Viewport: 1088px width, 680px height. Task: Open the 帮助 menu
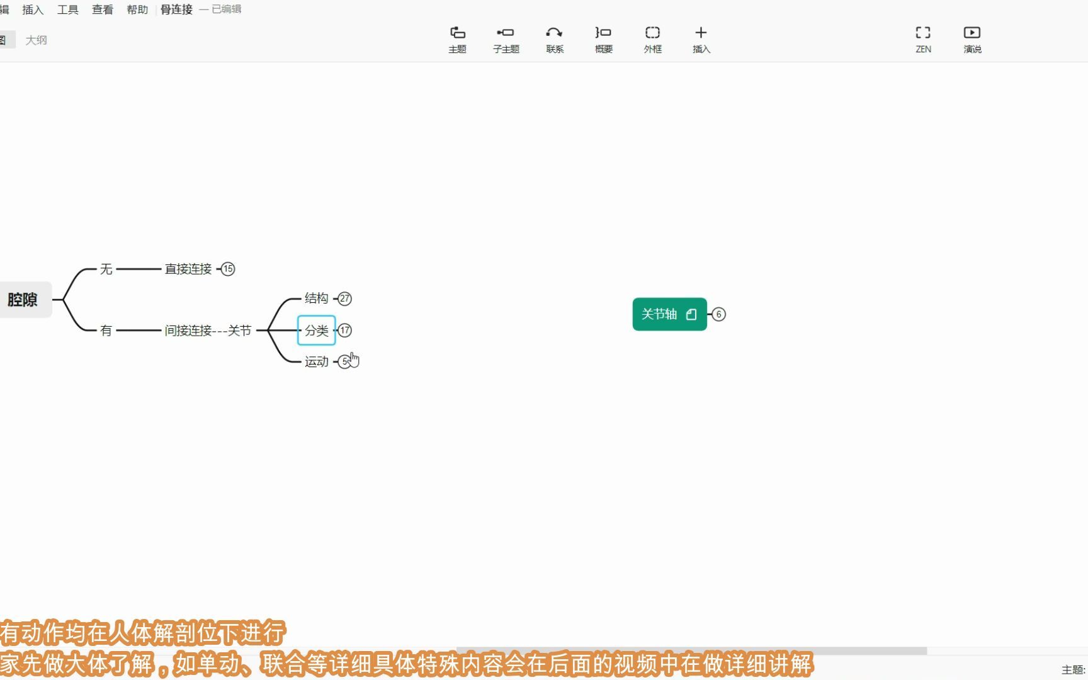(x=137, y=9)
